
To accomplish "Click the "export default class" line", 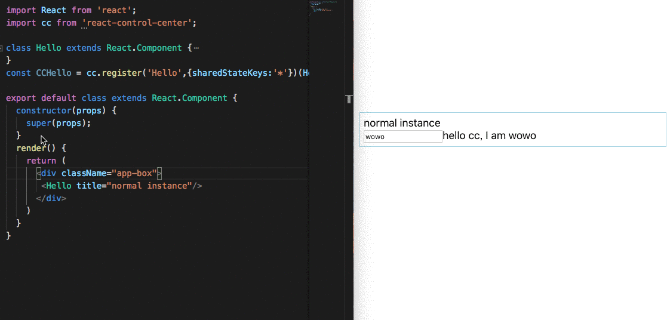I will click(x=122, y=99).
